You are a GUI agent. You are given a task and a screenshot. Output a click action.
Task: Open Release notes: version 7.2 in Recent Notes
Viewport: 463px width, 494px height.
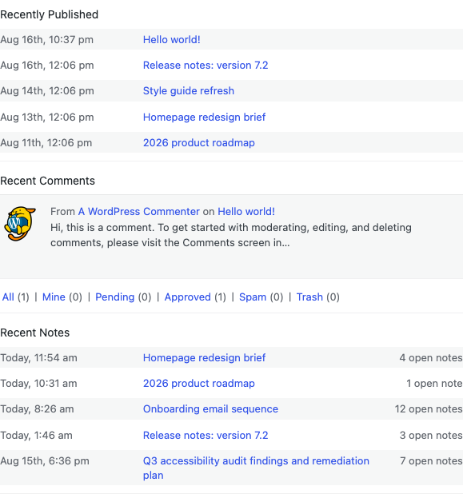tap(206, 436)
